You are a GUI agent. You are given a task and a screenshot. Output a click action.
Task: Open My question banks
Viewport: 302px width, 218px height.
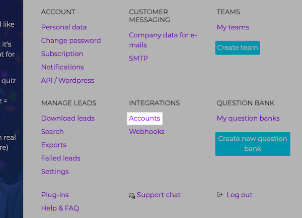click(248, 119)
